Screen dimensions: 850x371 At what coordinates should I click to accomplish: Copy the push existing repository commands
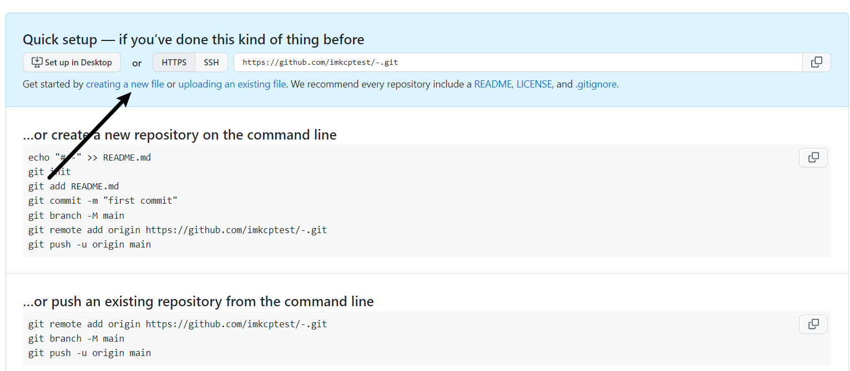(x=813, y=324)
